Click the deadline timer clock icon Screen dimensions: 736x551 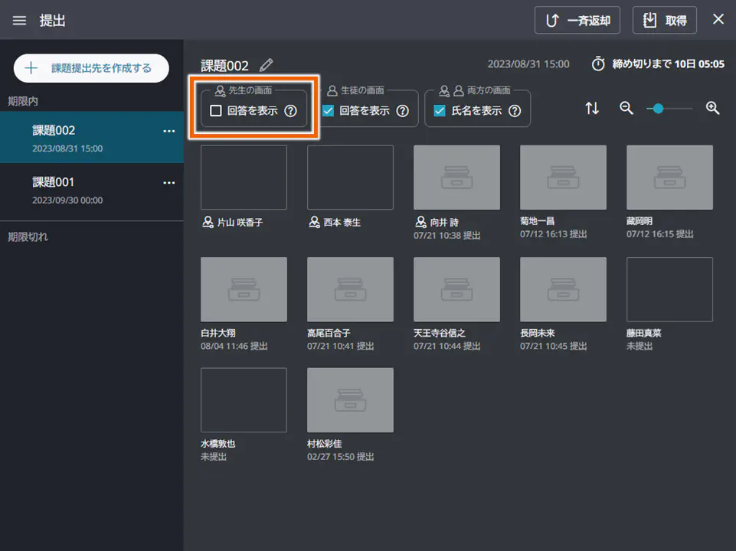click(x=599, y=64)
